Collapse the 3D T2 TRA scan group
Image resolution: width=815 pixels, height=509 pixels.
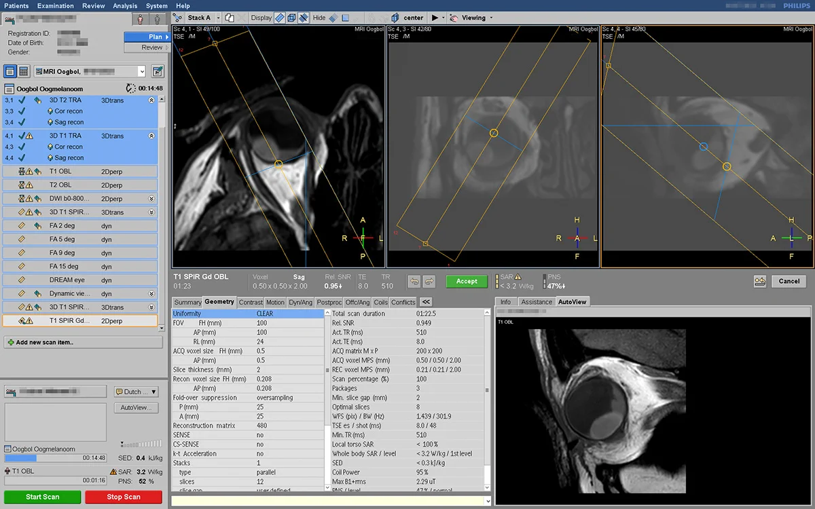tap(151, 100)
